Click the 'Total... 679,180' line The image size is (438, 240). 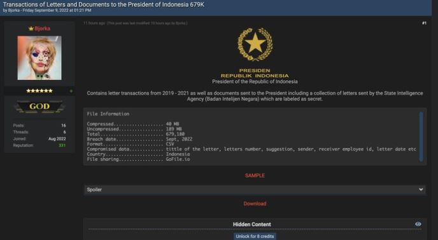click(x=136, y=134)
